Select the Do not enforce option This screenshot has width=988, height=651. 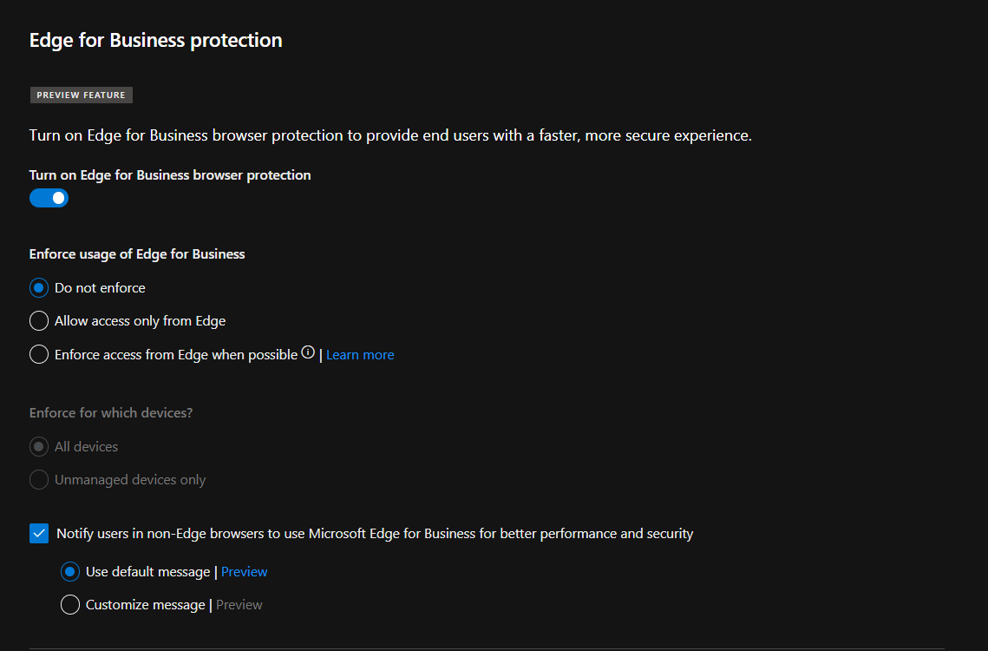[39, 287]
